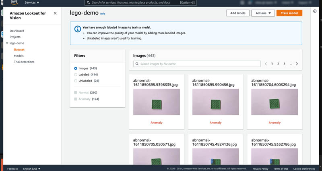This screenshot has width=322, height=171.
Task: Open Projects in sidebar
Action: (x=15, y=37)
